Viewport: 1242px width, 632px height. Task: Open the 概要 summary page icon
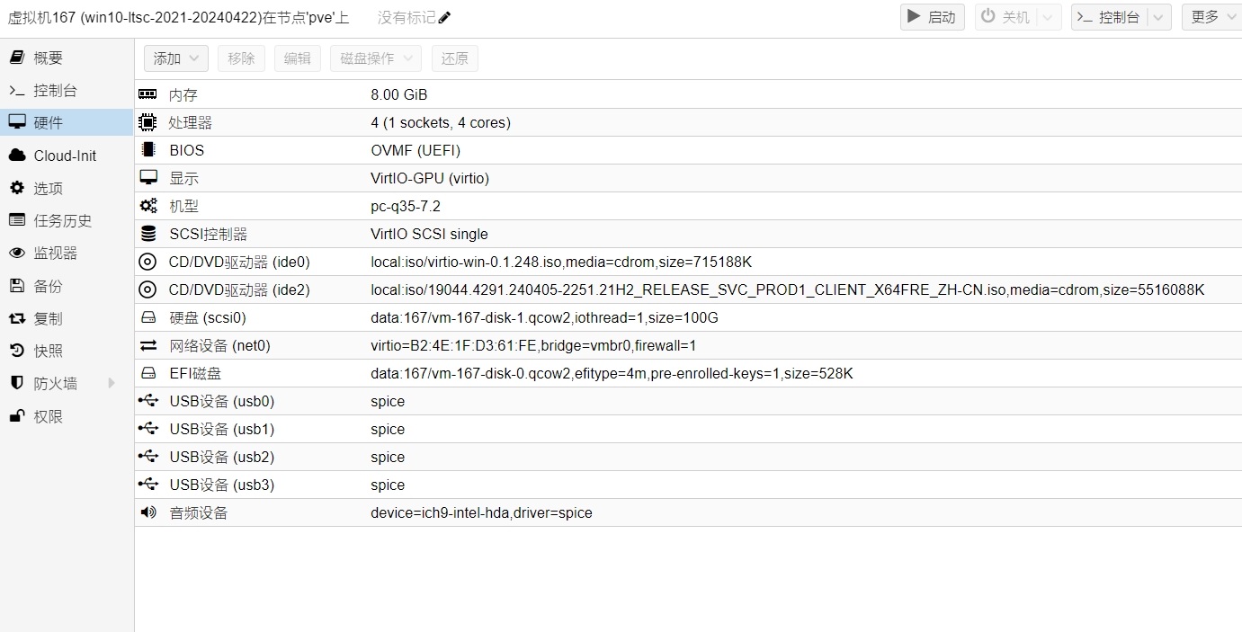pos(16,58)
